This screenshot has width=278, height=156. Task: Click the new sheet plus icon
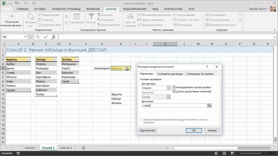point(83,148)
